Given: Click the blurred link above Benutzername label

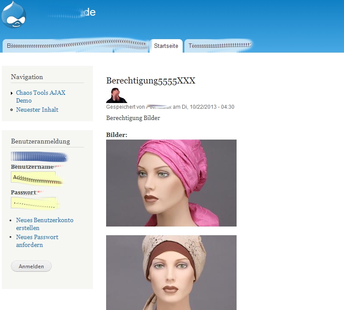Looking at the screenshot, I should [38, 157].
